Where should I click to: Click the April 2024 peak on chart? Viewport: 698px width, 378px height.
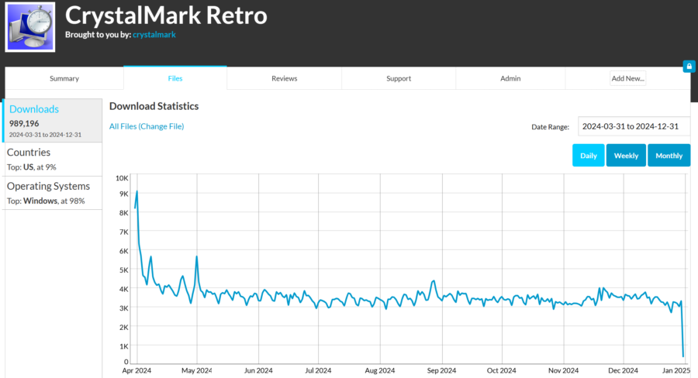coord(137,191)
